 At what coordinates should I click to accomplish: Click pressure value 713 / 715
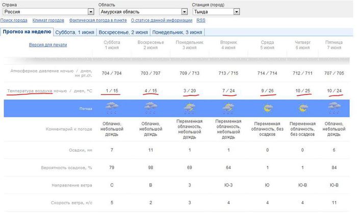pyautogui.click(x=228, y=73)
